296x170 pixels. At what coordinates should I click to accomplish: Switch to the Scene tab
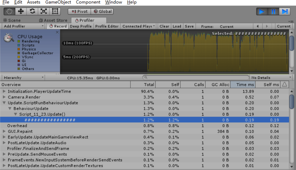[12, 20]
